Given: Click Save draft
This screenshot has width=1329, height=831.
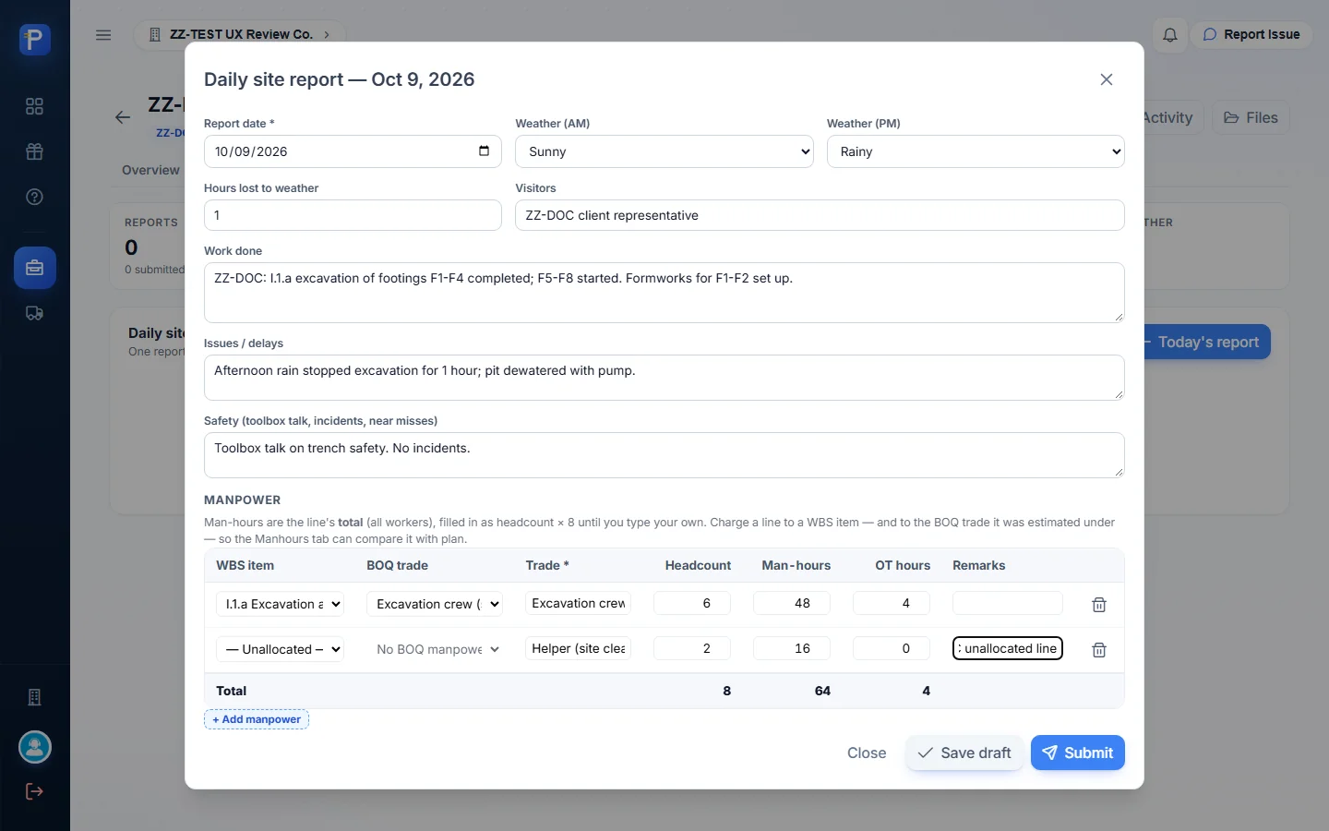Looking at the screenshot, I should (964, 753).
